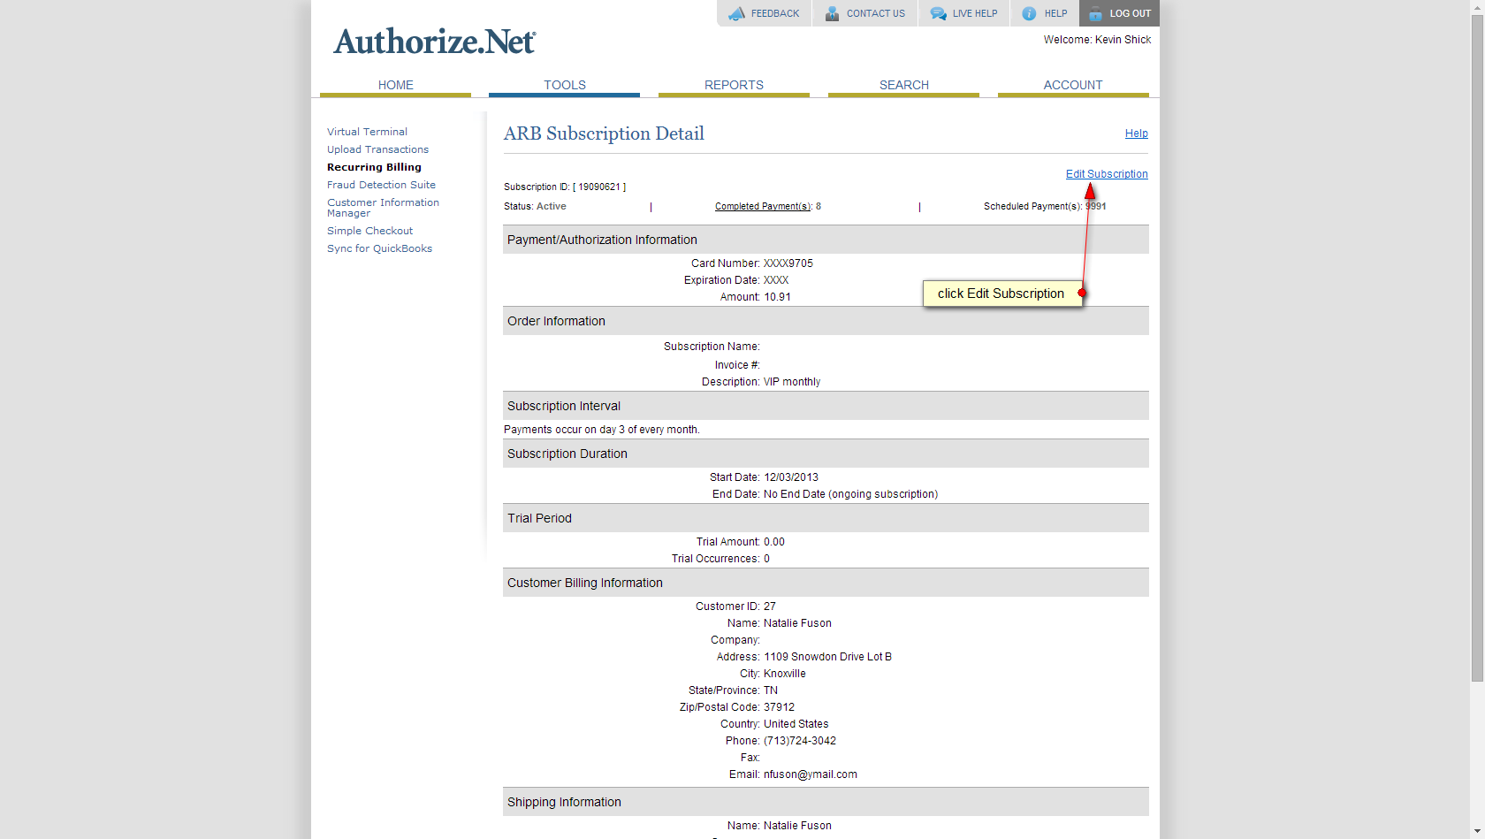Click the blue Help info icon
Viewport: 1485px width, 839px height.
pyautogui.click(x=1029, y=13)
